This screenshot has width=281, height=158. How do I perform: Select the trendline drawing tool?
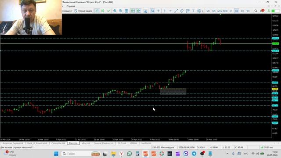[176, 11]
